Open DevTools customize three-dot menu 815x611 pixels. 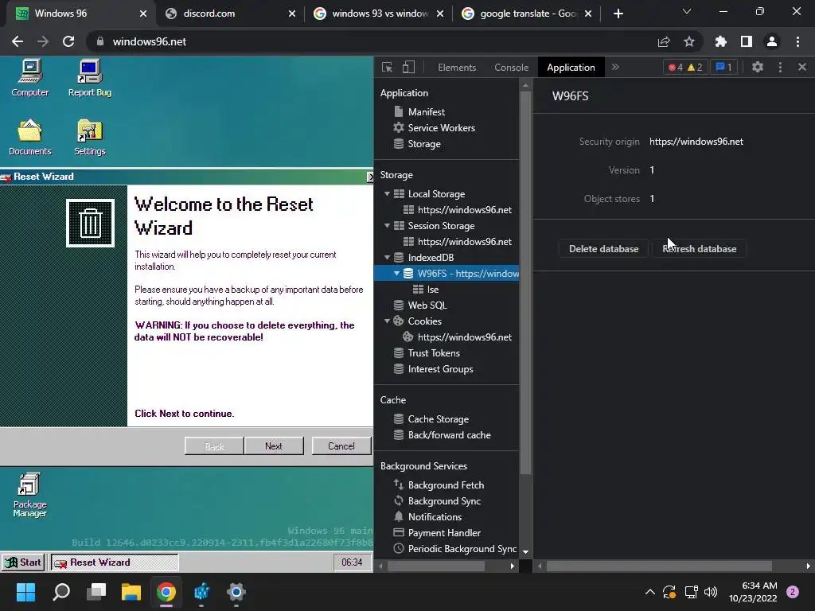click(x=780, y=67)
